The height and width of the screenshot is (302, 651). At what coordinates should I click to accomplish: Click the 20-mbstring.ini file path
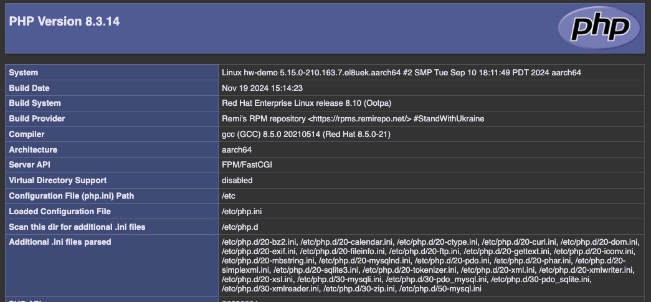pyautogui.click(x=268, y=261)
